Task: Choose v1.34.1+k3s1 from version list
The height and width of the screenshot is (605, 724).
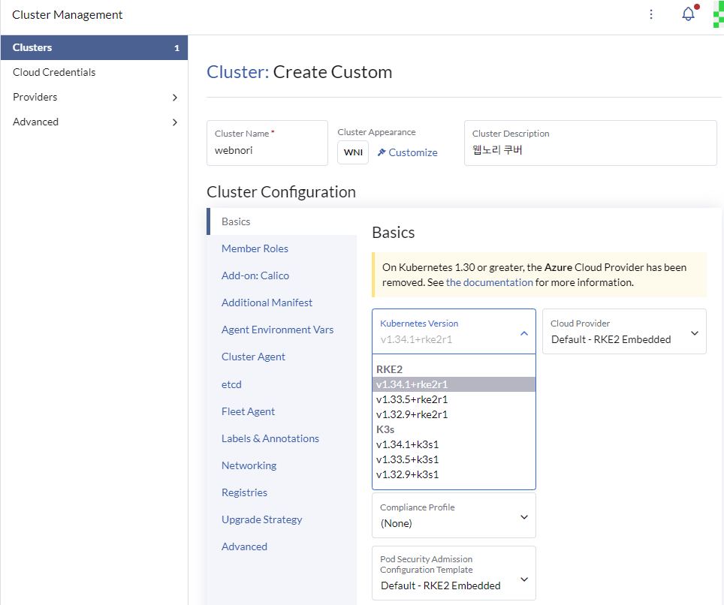Action: click(x=407, y=444)
